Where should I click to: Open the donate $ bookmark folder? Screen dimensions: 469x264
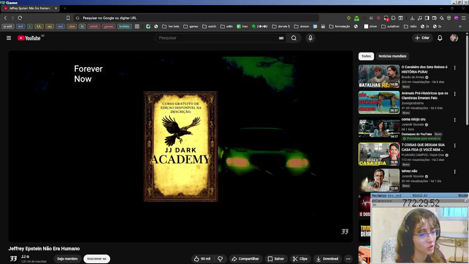click(281, 26)
